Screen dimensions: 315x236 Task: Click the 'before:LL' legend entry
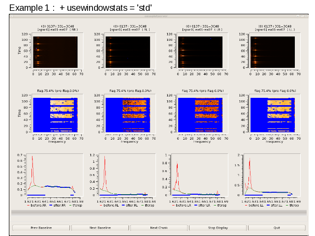click(254, 206)
